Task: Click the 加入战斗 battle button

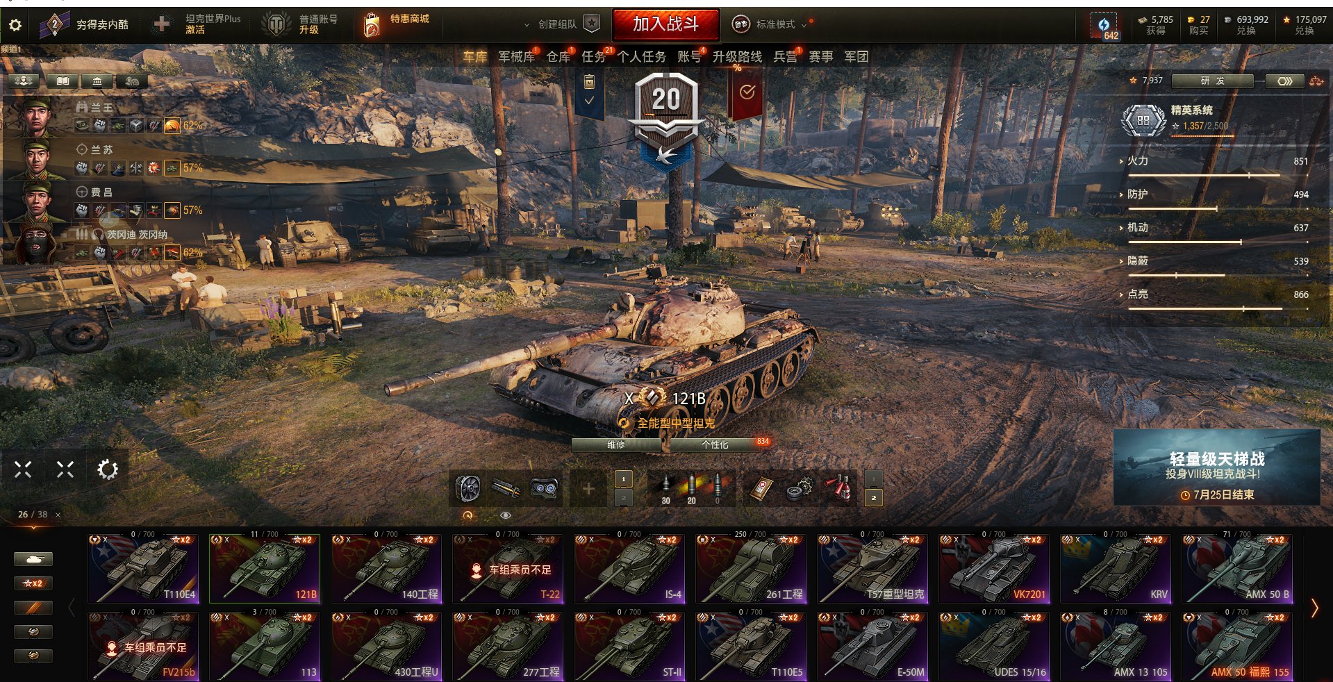Action: [x=665, y=24]
